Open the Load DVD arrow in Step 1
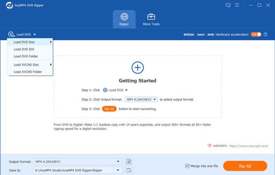The height and width of the screenshot is (175, 275). (126, 90)
